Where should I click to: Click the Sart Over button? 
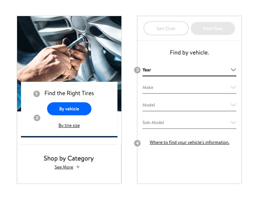point(166,28)
